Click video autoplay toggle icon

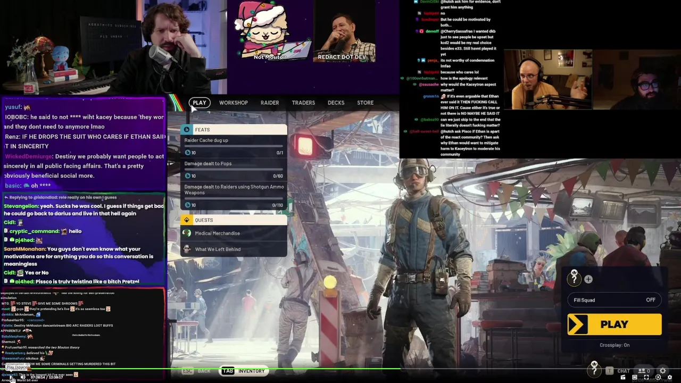point(658,378)
